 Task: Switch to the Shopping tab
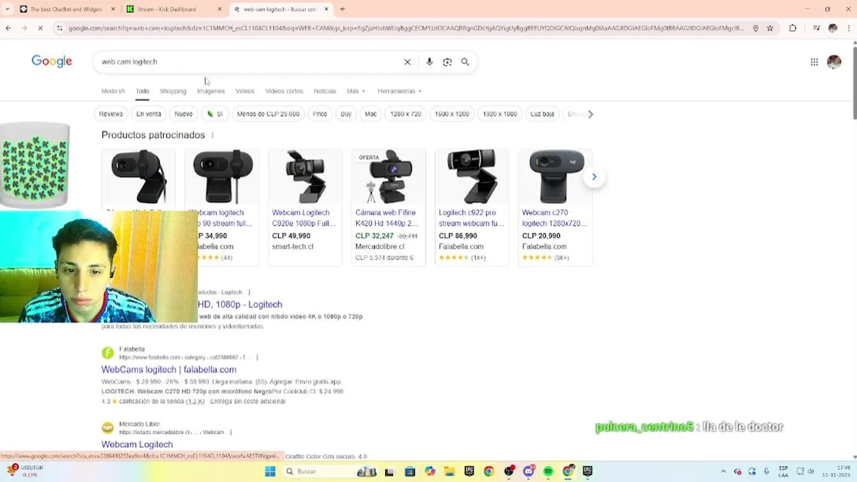click(173, 91)
